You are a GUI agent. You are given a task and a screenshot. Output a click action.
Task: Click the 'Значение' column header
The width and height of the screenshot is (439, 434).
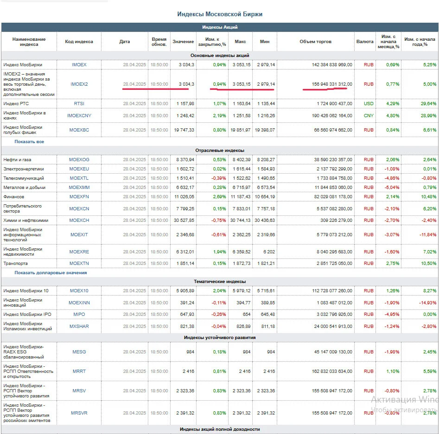[x=183, y=42]
